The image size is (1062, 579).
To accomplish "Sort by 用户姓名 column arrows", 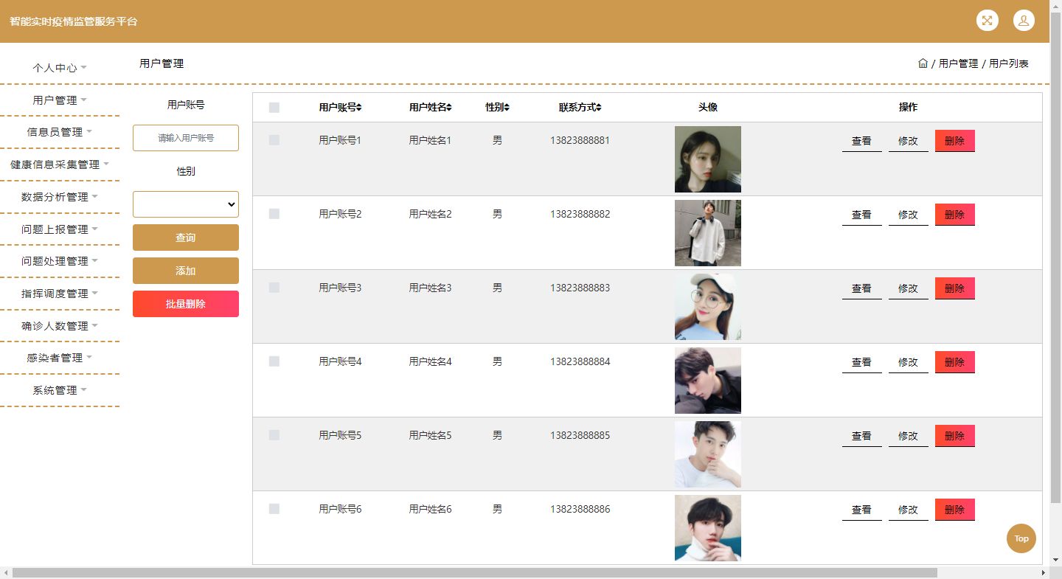I will (x=449, y=108).
